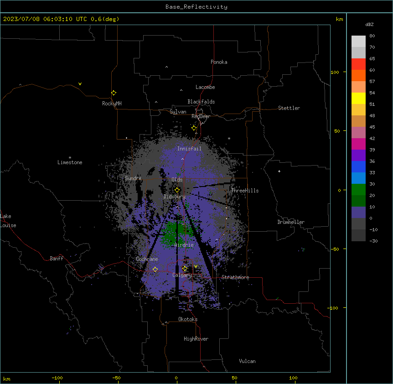Pick the red swatch in dBZ legend
The width and height of the screenshot is (393, 384).
(358, 64)
